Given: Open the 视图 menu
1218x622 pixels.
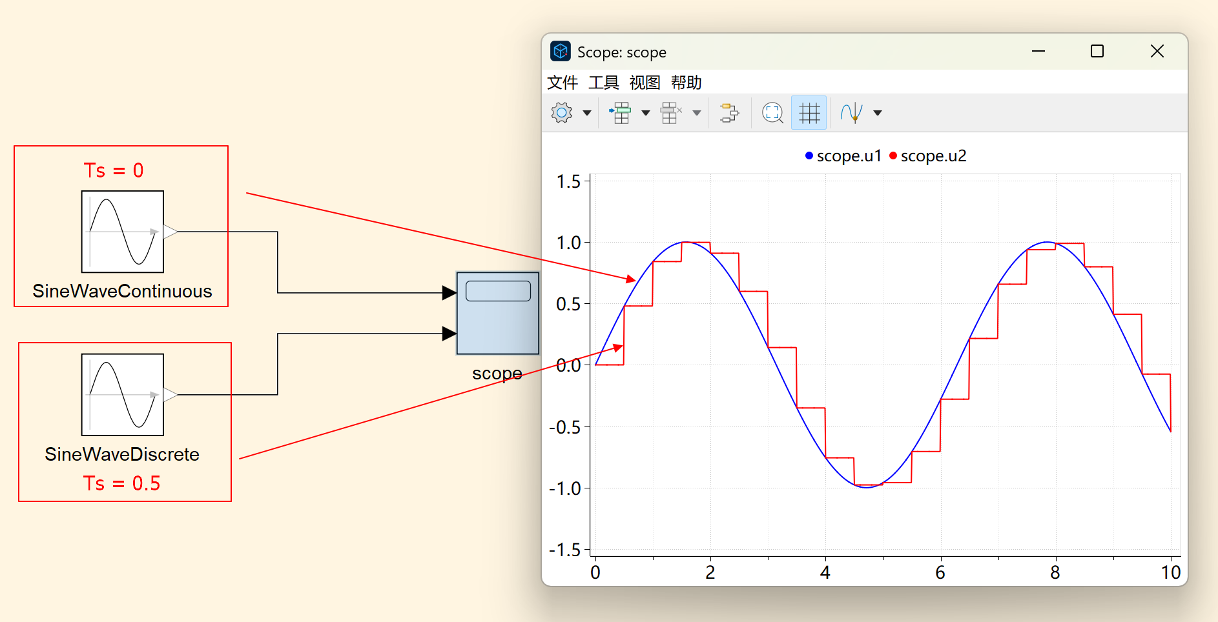Looking at the screenshot, I should [645, 83].
